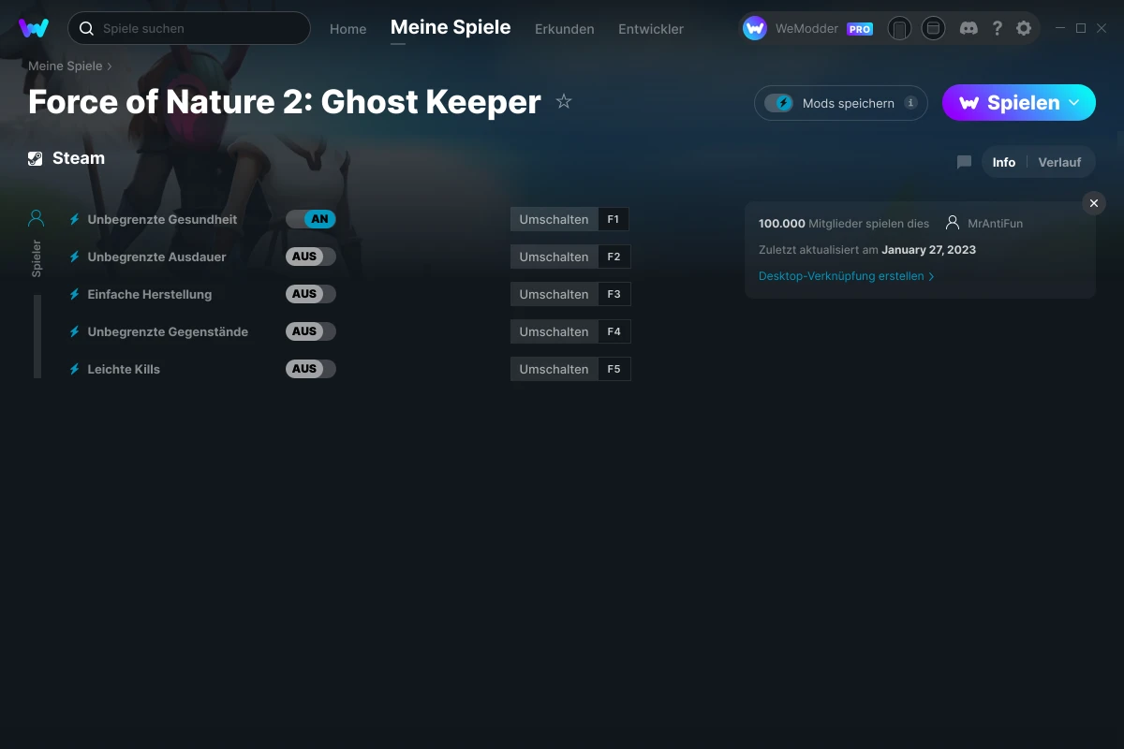Screen dimensions: 1124x749
Task: Click the Unbegrenzte Gesundheit mod label
Action: (x=162, y=219)
